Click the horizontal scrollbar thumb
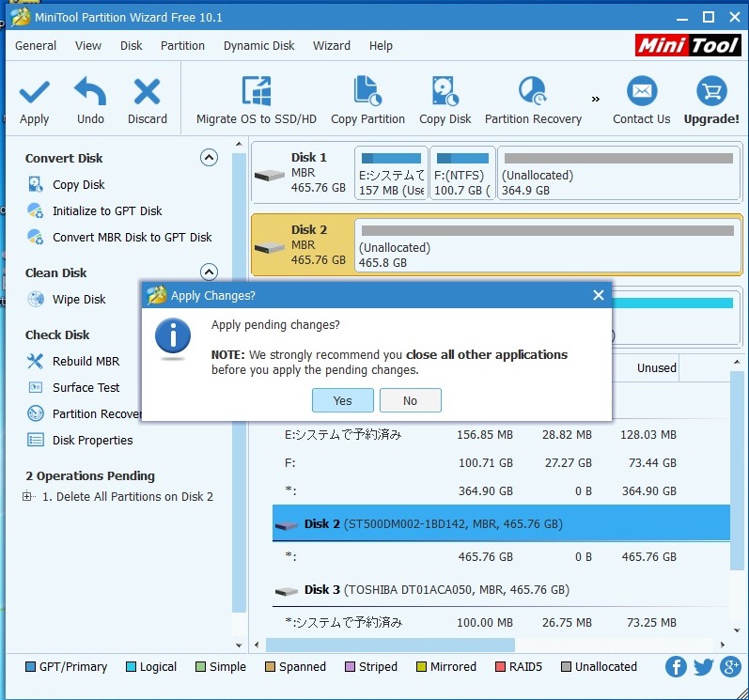Screen dimensions: 749x700 click(x=390, y=646)
